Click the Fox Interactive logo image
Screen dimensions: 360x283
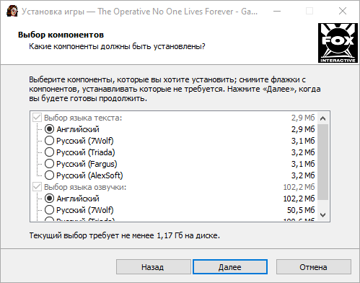coord(338,43)
